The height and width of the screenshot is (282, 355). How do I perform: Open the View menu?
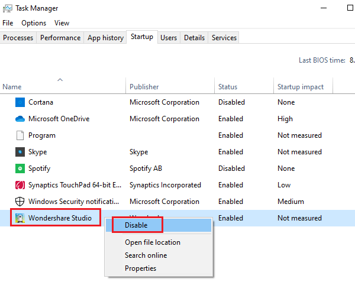pyautogui.click(x=62, y=23)
